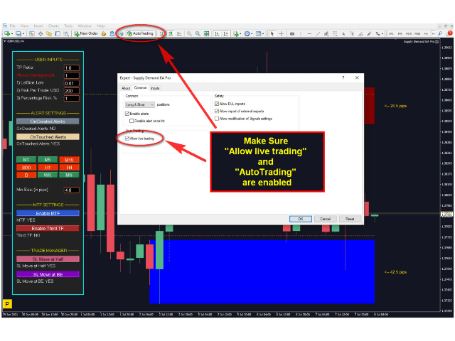
Task: Click the LotSize Lots input field
Action: click(72, 83)
